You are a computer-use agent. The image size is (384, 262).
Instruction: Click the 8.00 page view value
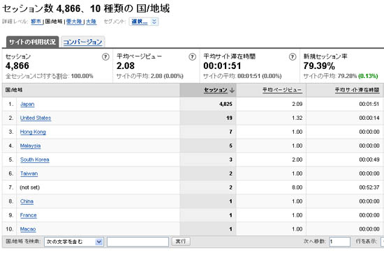click(297, 187)
